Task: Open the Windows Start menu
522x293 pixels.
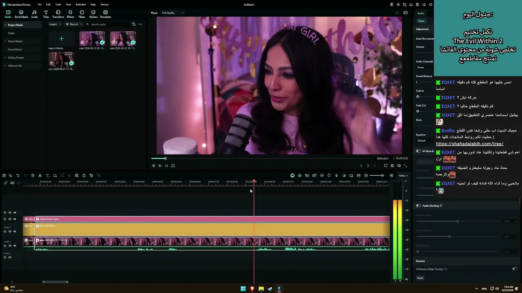Action: 243,289
